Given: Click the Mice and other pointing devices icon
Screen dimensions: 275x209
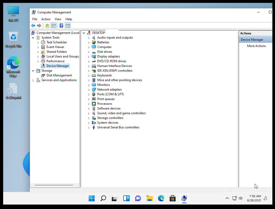Looking at the screenshot, I should coord(94,80).
